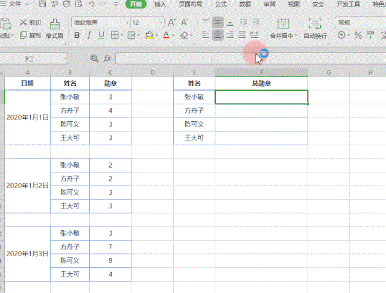Click the Insert Function fx icon
Screen dimensions: 386x293
click(107, 58)
